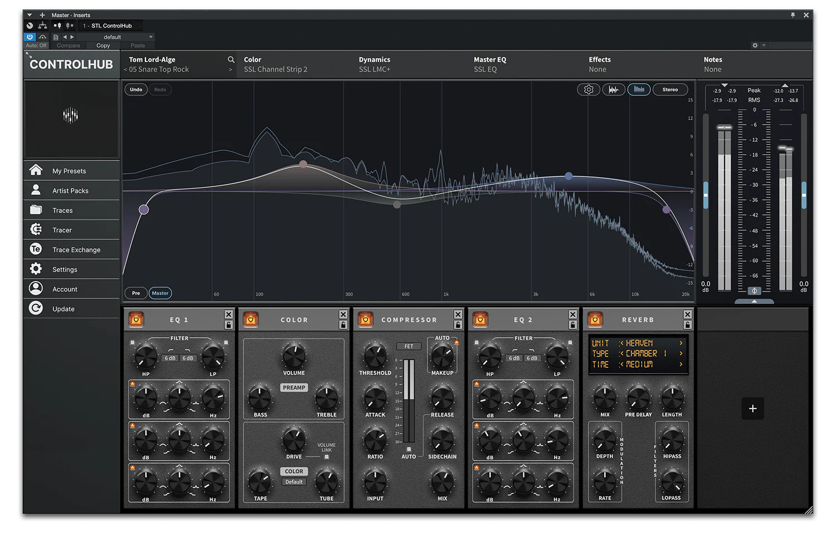Image resolution: width=836 pixels, height=537 pixels.
Task: Click the Update refresh icon
Action: point(36,308)
